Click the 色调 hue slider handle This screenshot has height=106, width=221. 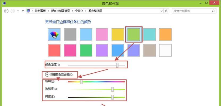(x=81, y=82)
